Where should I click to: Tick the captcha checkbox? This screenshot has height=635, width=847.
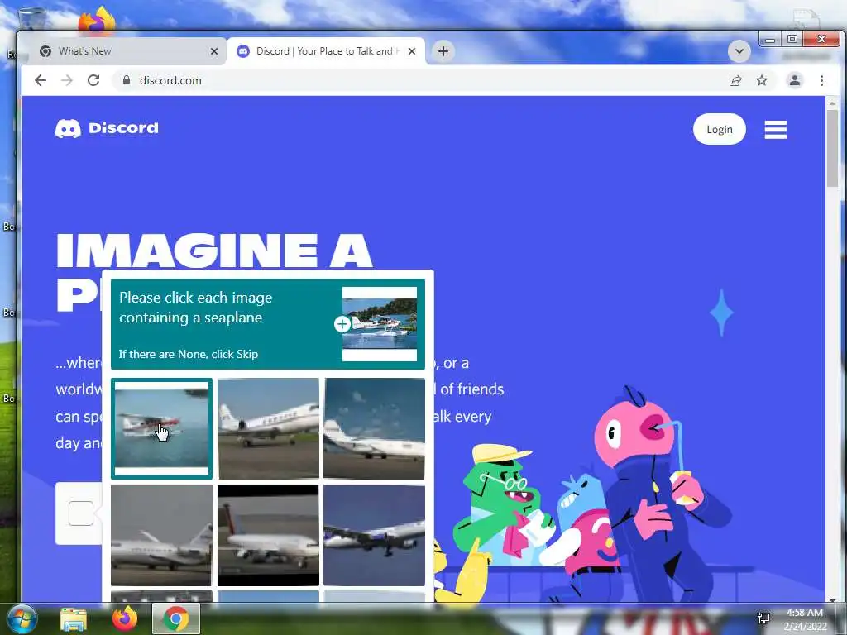point(81,513)
